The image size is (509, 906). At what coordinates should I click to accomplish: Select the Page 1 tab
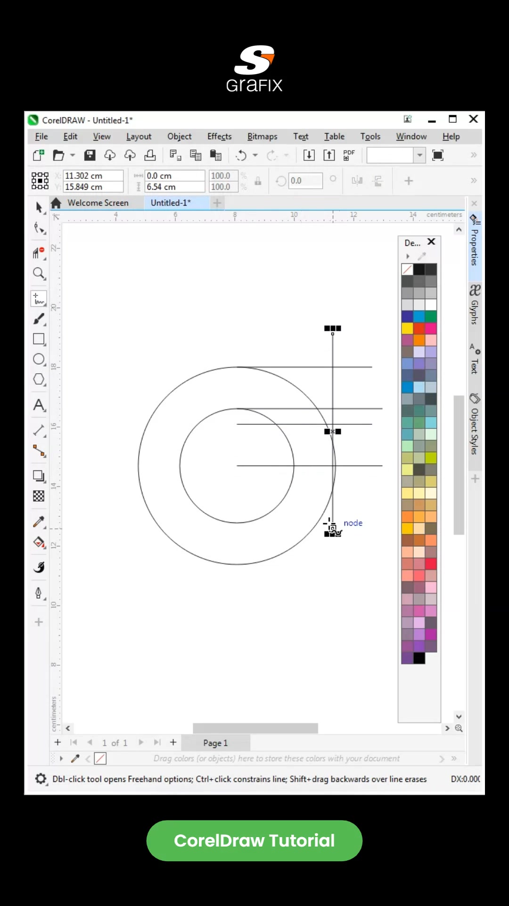click(x=215, y=743)
